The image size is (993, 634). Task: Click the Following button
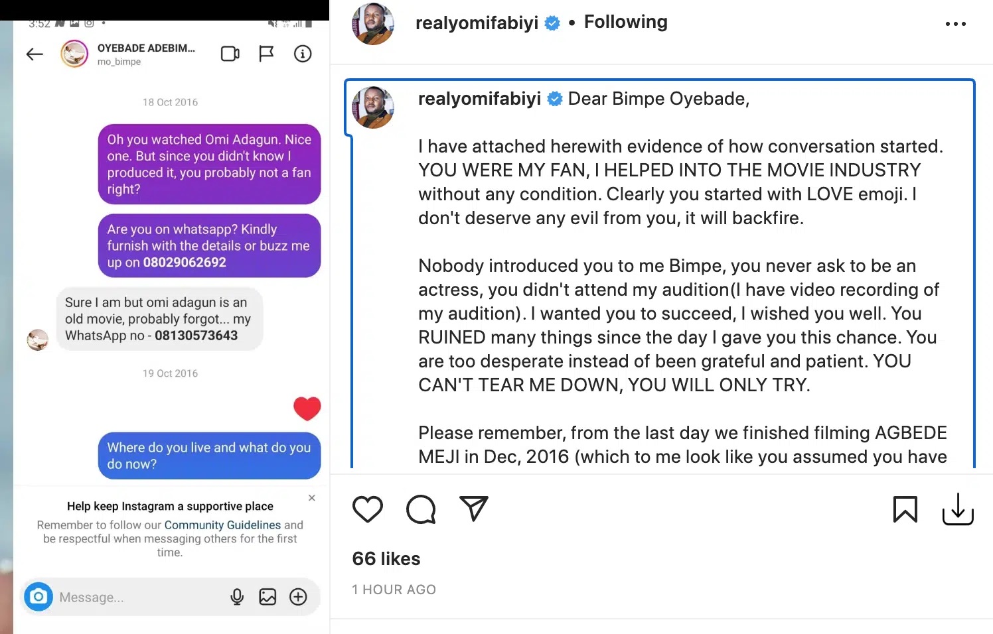click(x=625, y=22)
